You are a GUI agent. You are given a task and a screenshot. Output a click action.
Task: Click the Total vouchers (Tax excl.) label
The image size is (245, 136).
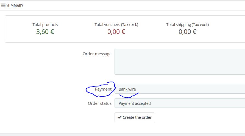(x=116, y=25)
